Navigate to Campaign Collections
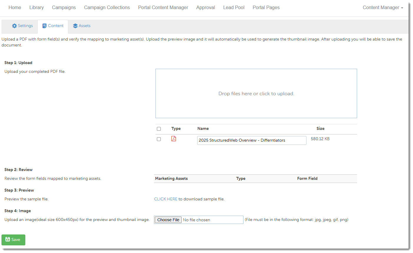Image resolution: width=413 pixels, height=253 pixels. 107,8
